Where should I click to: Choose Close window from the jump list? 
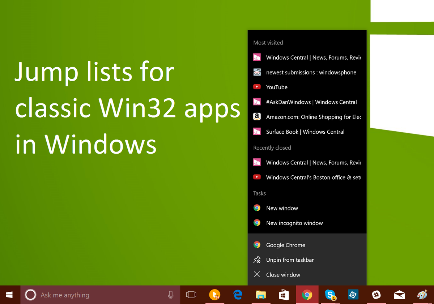[x=283, y=275]
